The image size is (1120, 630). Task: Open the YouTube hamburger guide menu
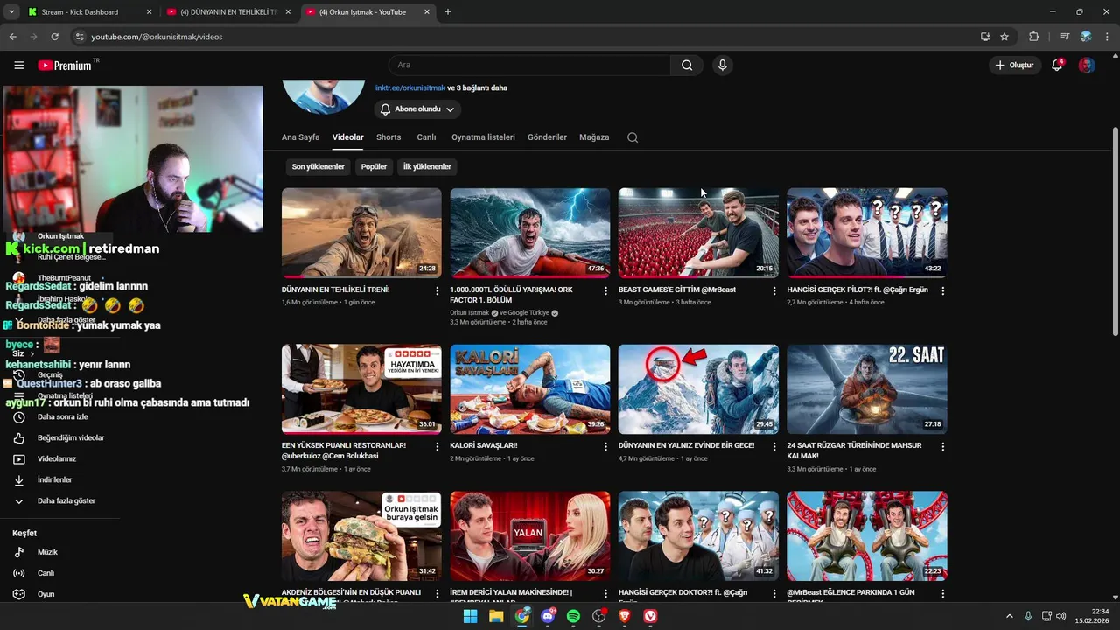coord(19,66)
